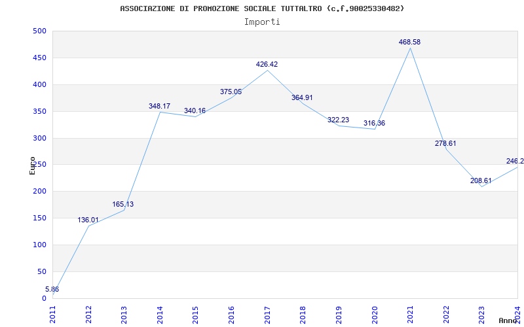Select the 316.36 data label

374,123
